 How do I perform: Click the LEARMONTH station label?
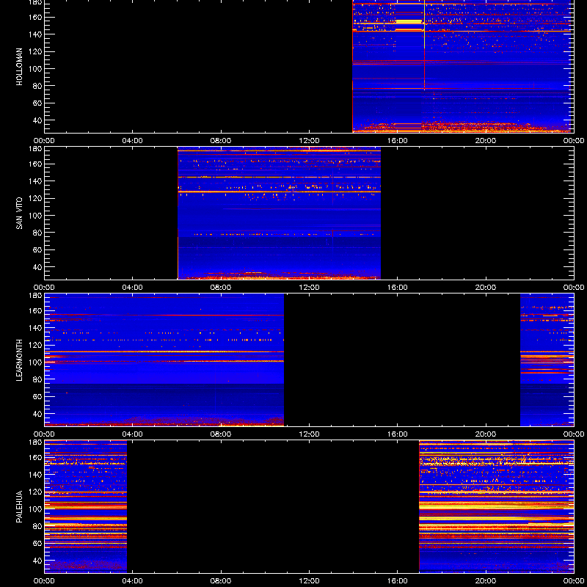(19, 360)
